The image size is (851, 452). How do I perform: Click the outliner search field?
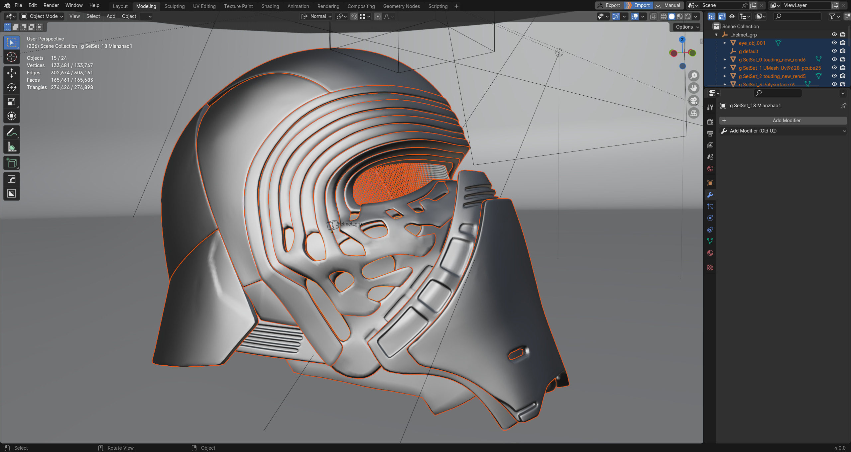[797, 16]
